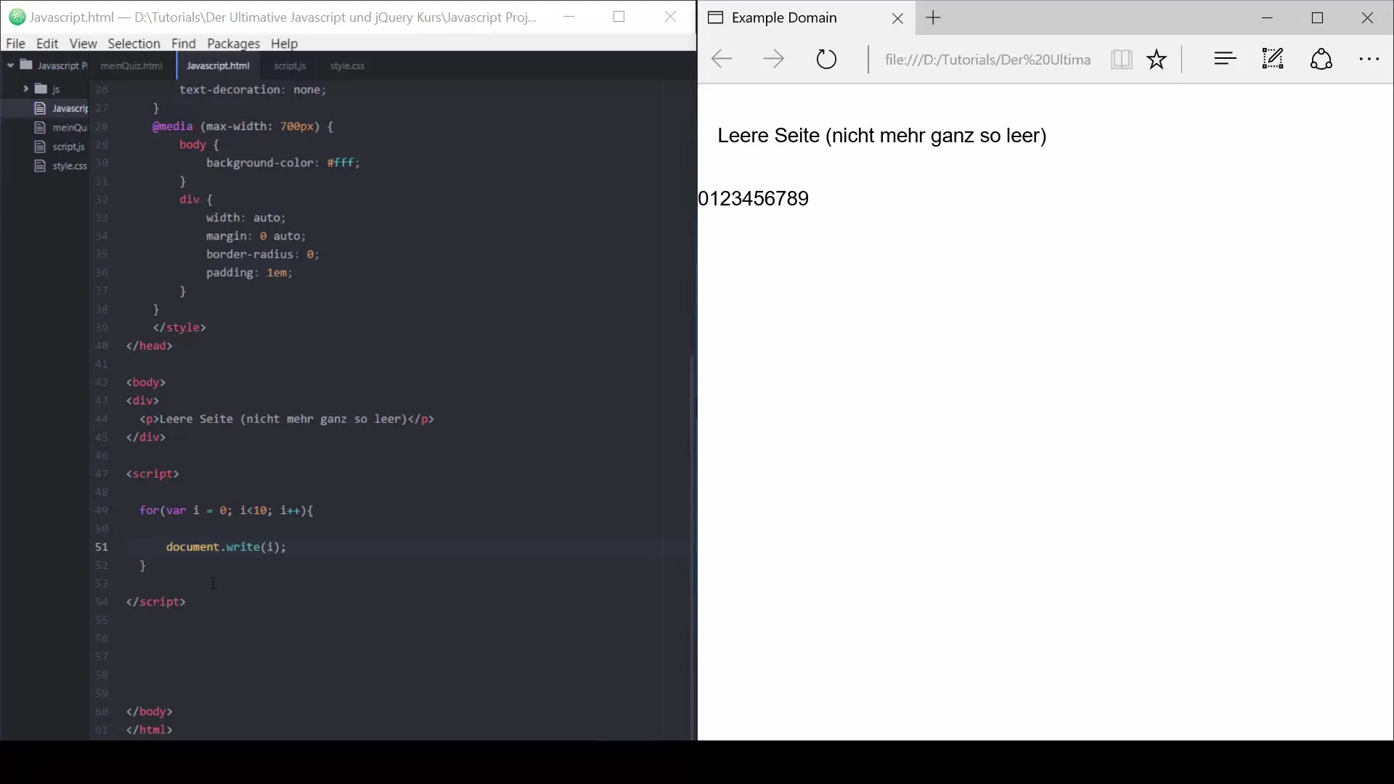This screenshot has height=784, width=1394.
Task: Click the border-radius: 0; line
Action: (263, 255)
